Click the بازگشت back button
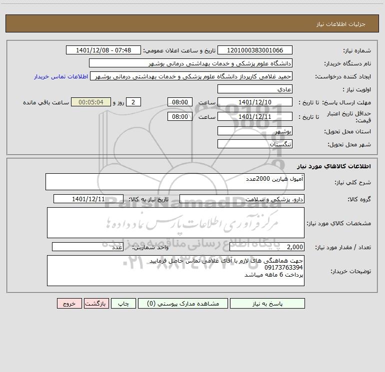Viewport: 385px width, 372px height. pyautogui.click(x=96, y=303)
